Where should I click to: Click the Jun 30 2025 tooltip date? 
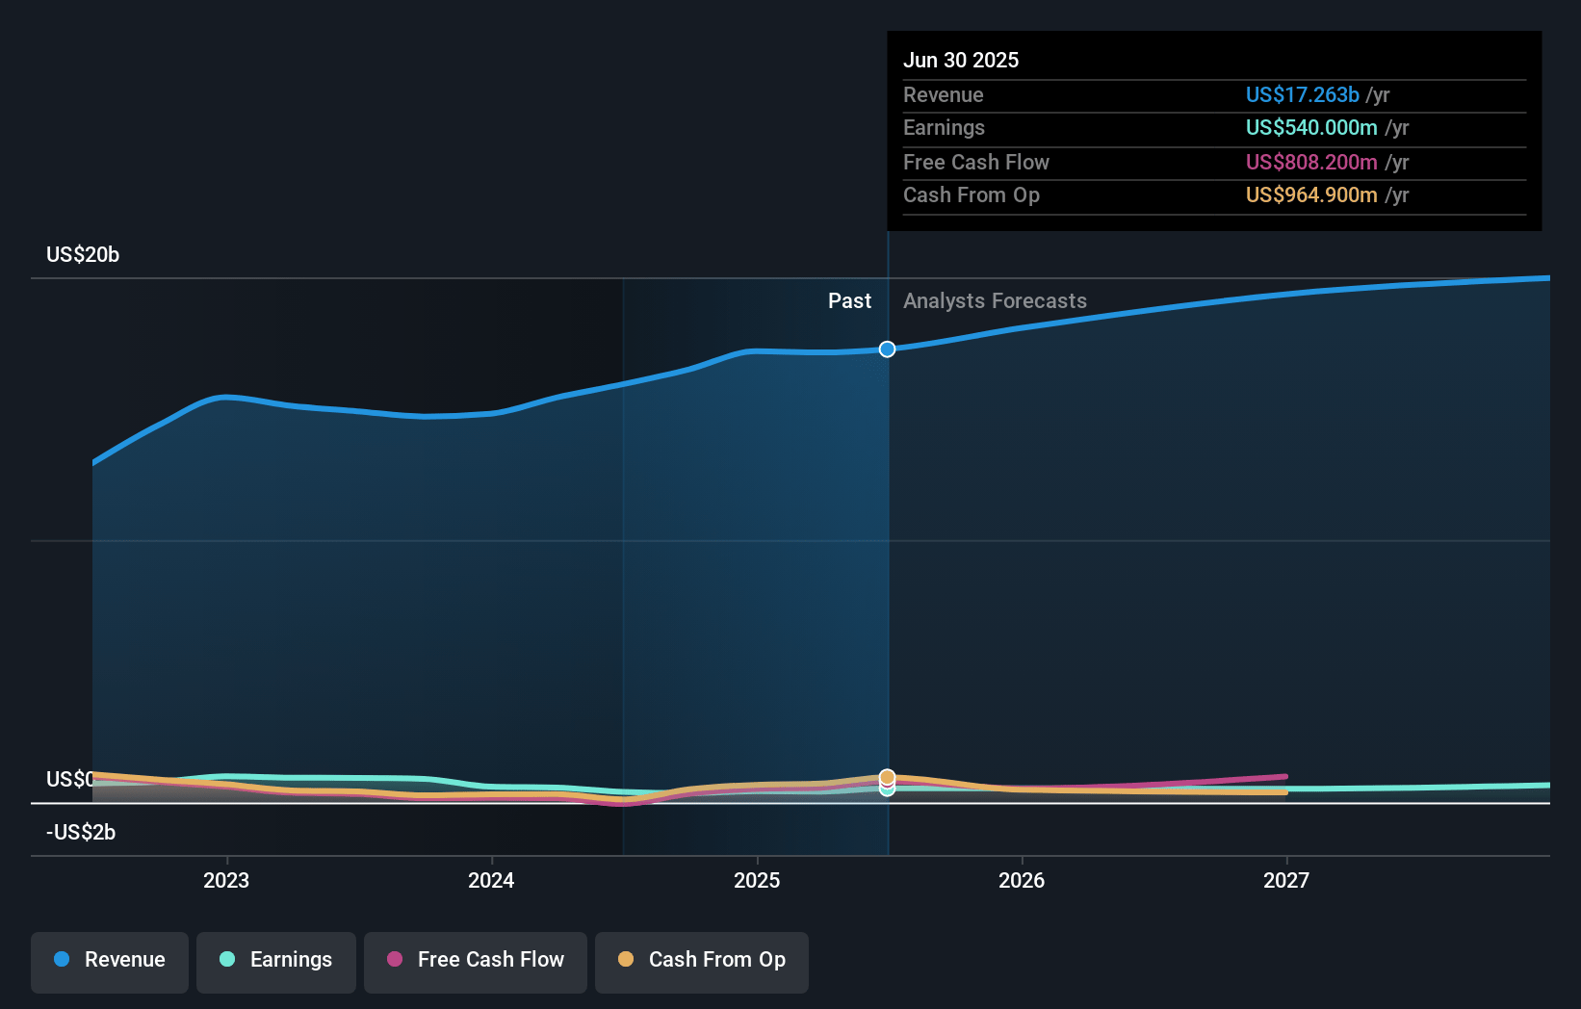(961, 60)
